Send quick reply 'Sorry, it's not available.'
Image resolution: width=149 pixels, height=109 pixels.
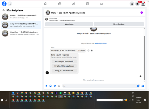[64, 70]
